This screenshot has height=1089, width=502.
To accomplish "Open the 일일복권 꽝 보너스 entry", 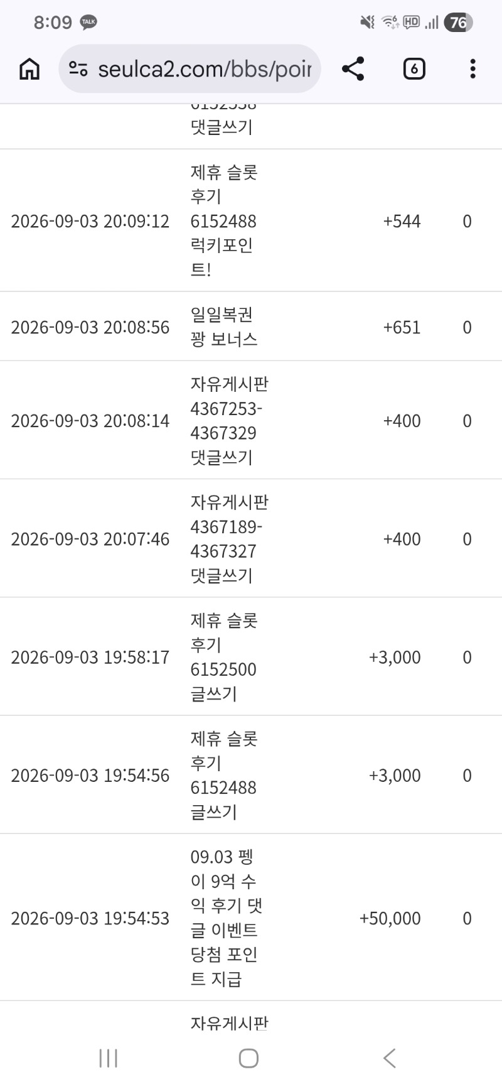I will [224, 327].
